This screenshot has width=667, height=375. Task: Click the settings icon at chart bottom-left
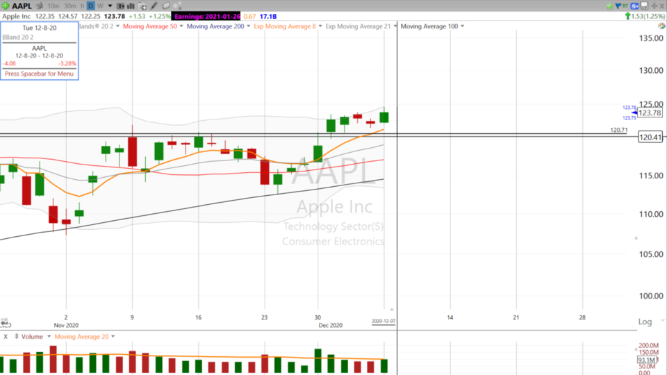point(4,323)
